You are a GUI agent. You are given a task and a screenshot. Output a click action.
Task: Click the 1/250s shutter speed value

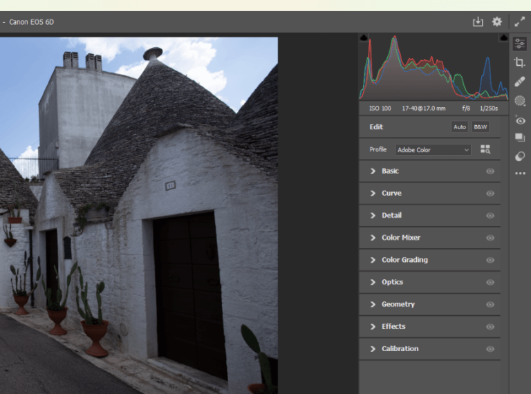coord(489,109)
